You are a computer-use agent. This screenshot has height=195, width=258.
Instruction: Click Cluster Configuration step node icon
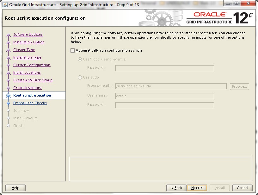click(x=9, y=65)
